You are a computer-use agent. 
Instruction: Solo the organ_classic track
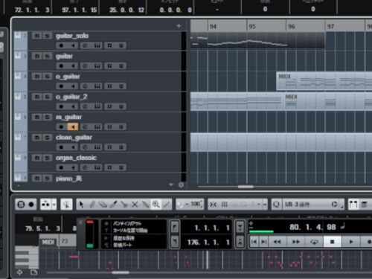(47, 158)
